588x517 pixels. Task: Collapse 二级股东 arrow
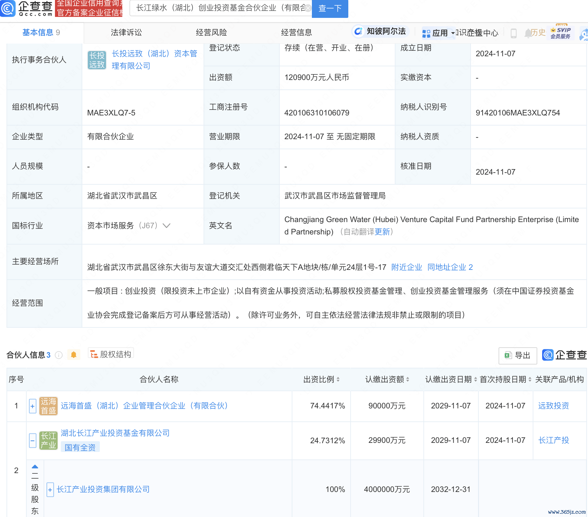[35, 467]
